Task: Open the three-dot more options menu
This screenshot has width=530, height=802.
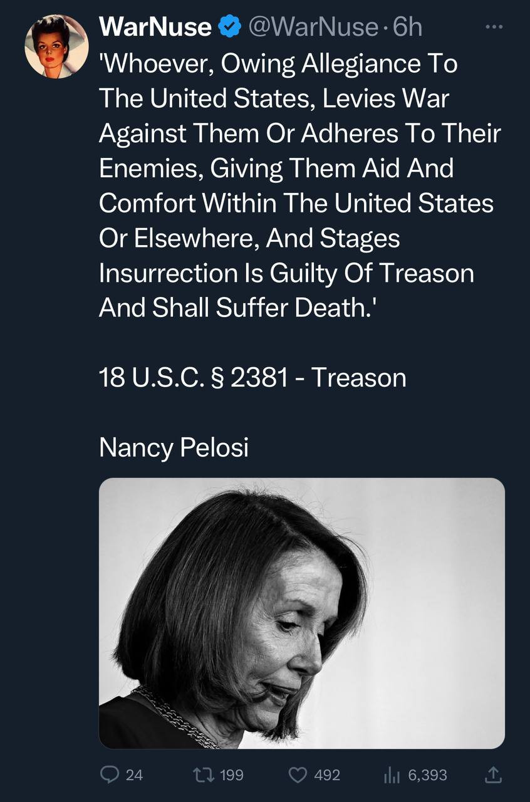Action: coord(494,27)
